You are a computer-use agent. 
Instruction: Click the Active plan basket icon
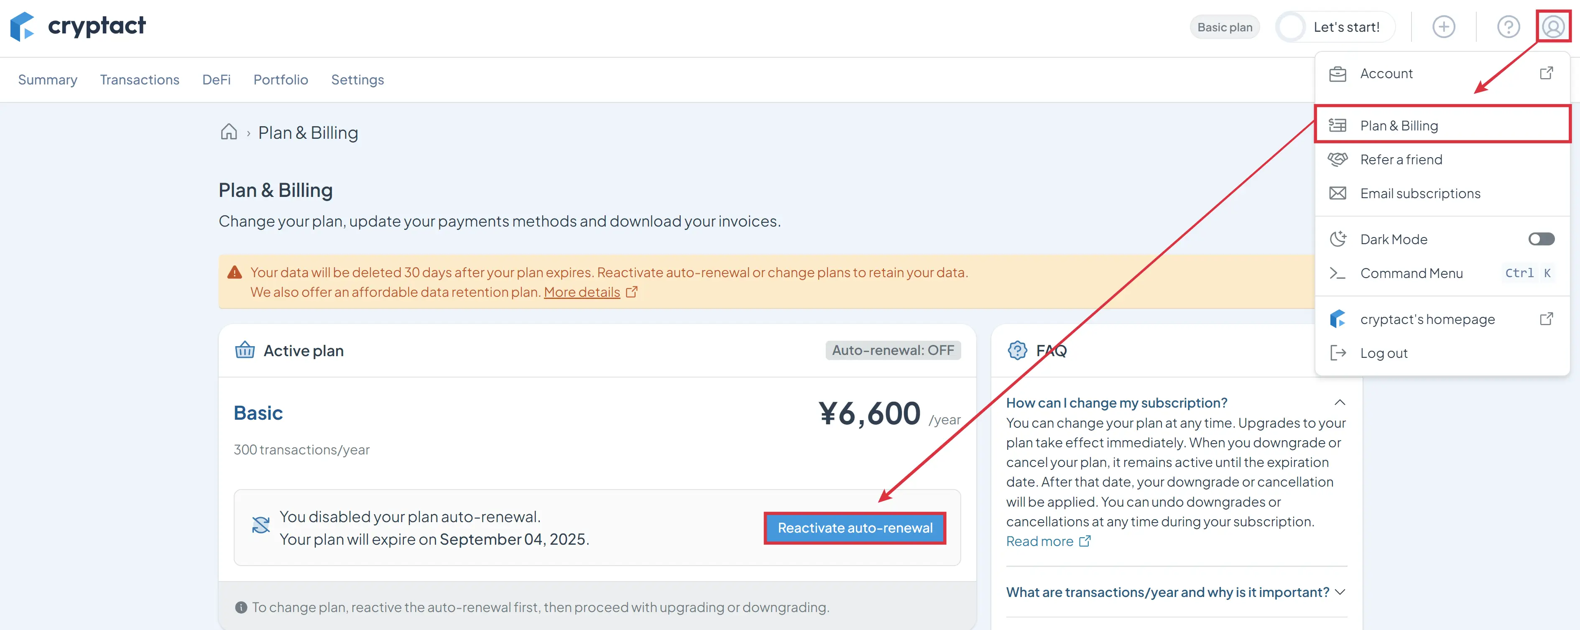click(245, 349)
